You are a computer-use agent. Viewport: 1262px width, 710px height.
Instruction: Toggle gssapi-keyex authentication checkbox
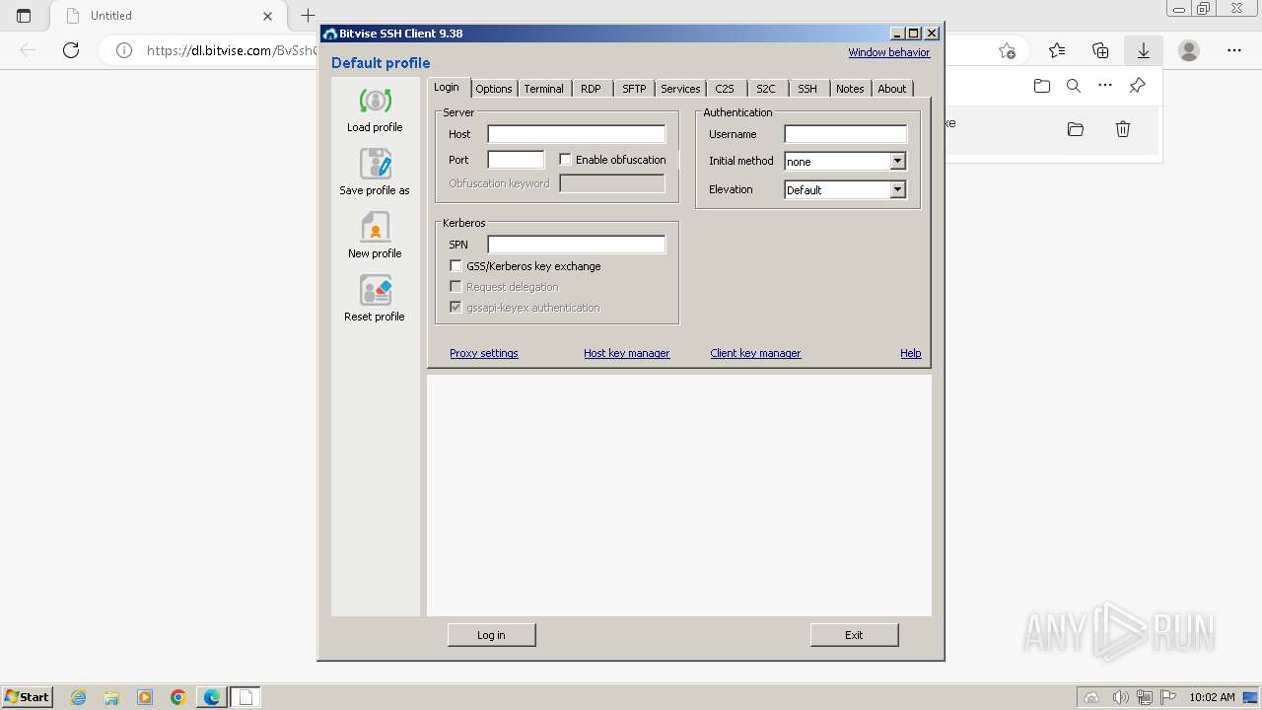pyautogui.click(x=456, y=307)
